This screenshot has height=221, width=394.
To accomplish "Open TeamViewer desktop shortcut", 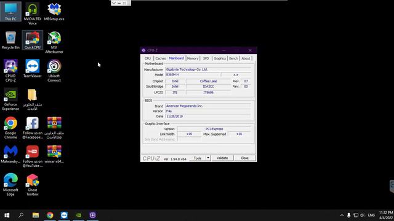I will tap(33, 69).
